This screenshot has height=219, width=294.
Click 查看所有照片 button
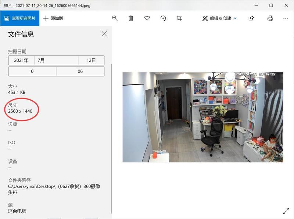[x=20, y=18]
